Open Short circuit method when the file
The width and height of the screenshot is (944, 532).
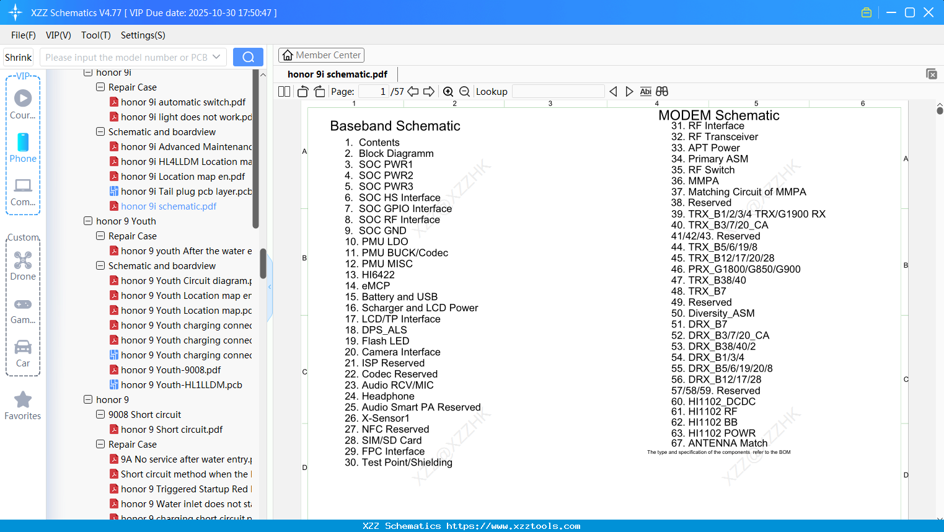coord(180,474)
